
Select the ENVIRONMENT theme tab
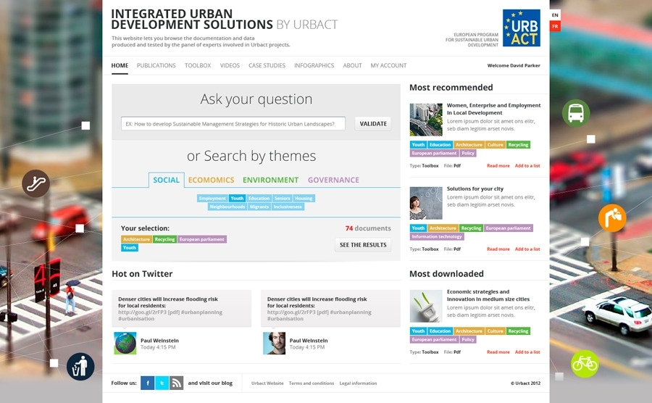pyautogui.click(x=271, y=180)
